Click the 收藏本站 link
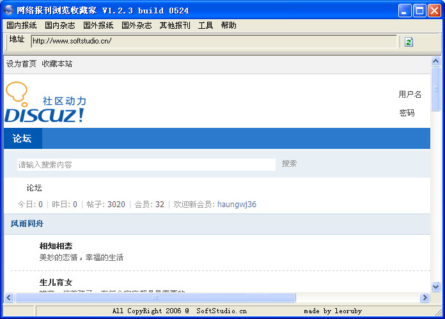Screen dimensions: 445x319 coord(57,64)
